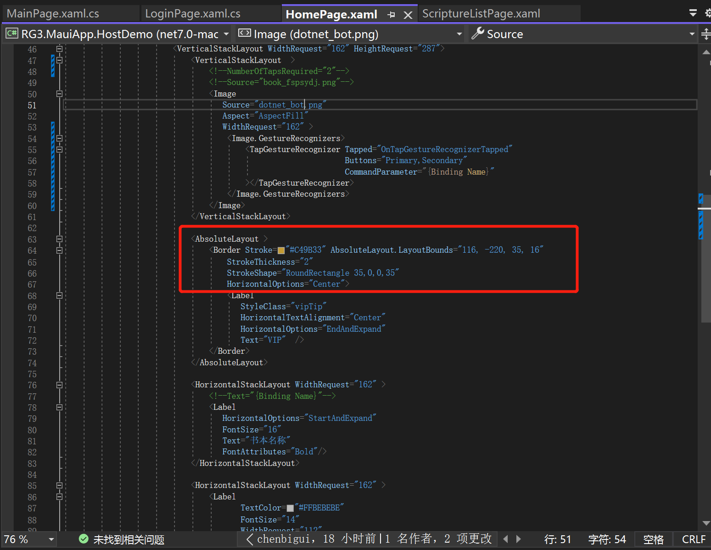
Task: Click the CRLF line ending indicator
Action: 694,539
